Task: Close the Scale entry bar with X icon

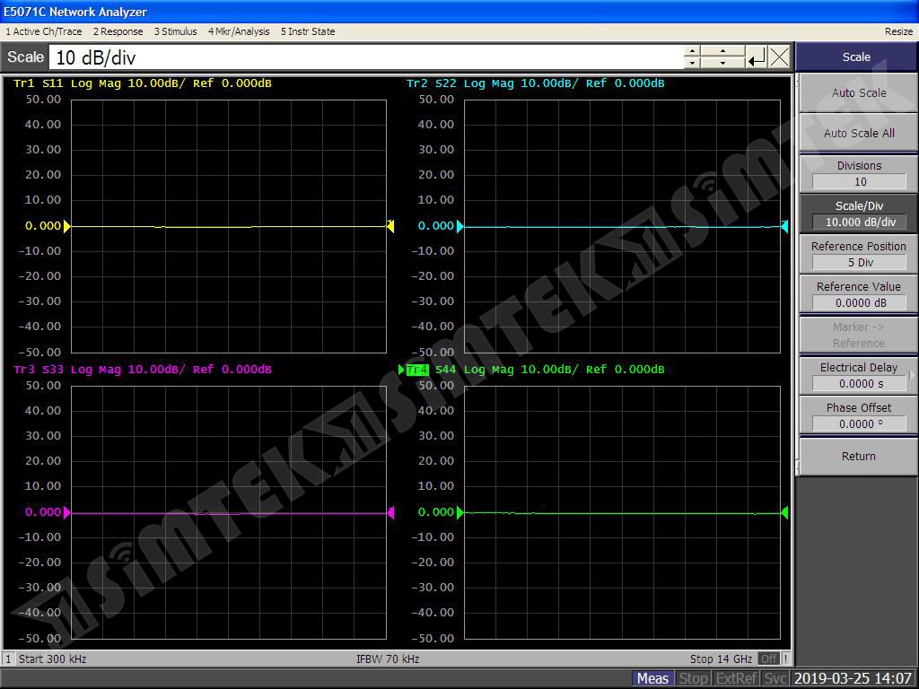Action: click(779, 57)
